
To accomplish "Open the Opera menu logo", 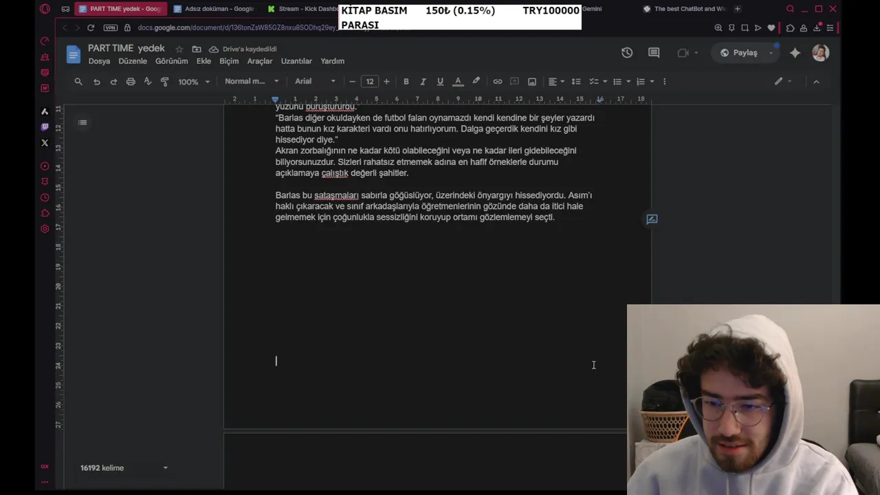I will tap(45, 9).
